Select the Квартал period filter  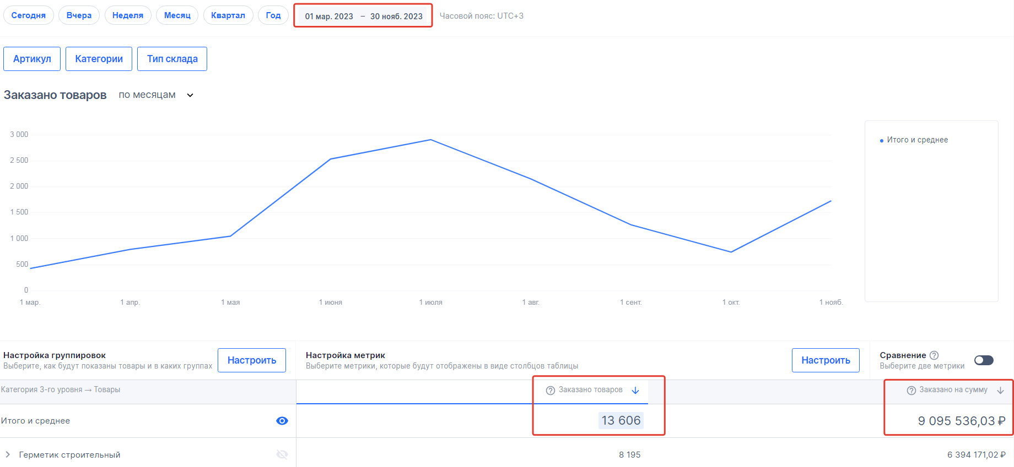(228, 15)
